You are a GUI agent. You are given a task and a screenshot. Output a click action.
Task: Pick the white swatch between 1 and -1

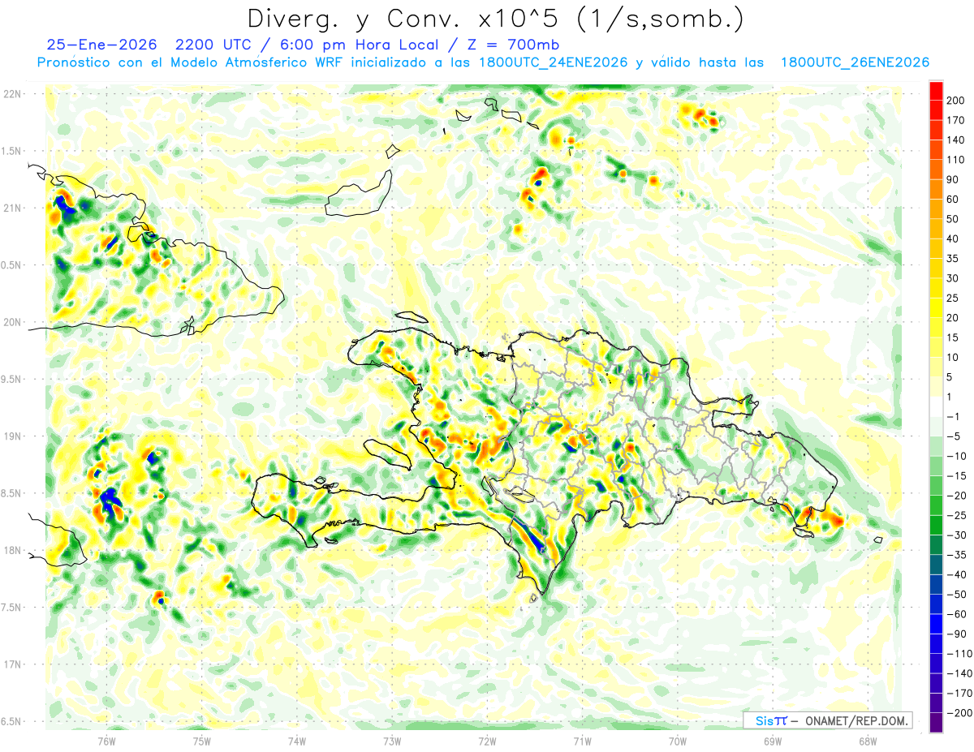click(936, 406)
